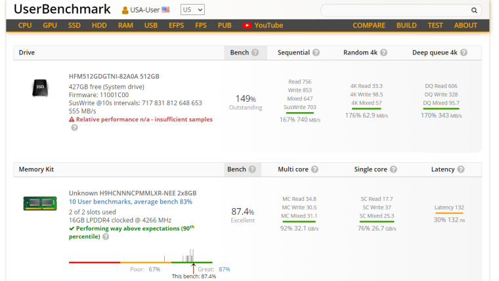
Task: Open help icon next to Sequential
Action: (316, 53)
